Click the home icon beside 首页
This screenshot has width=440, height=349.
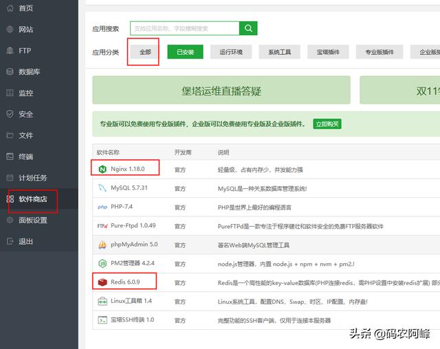(10, 8)
